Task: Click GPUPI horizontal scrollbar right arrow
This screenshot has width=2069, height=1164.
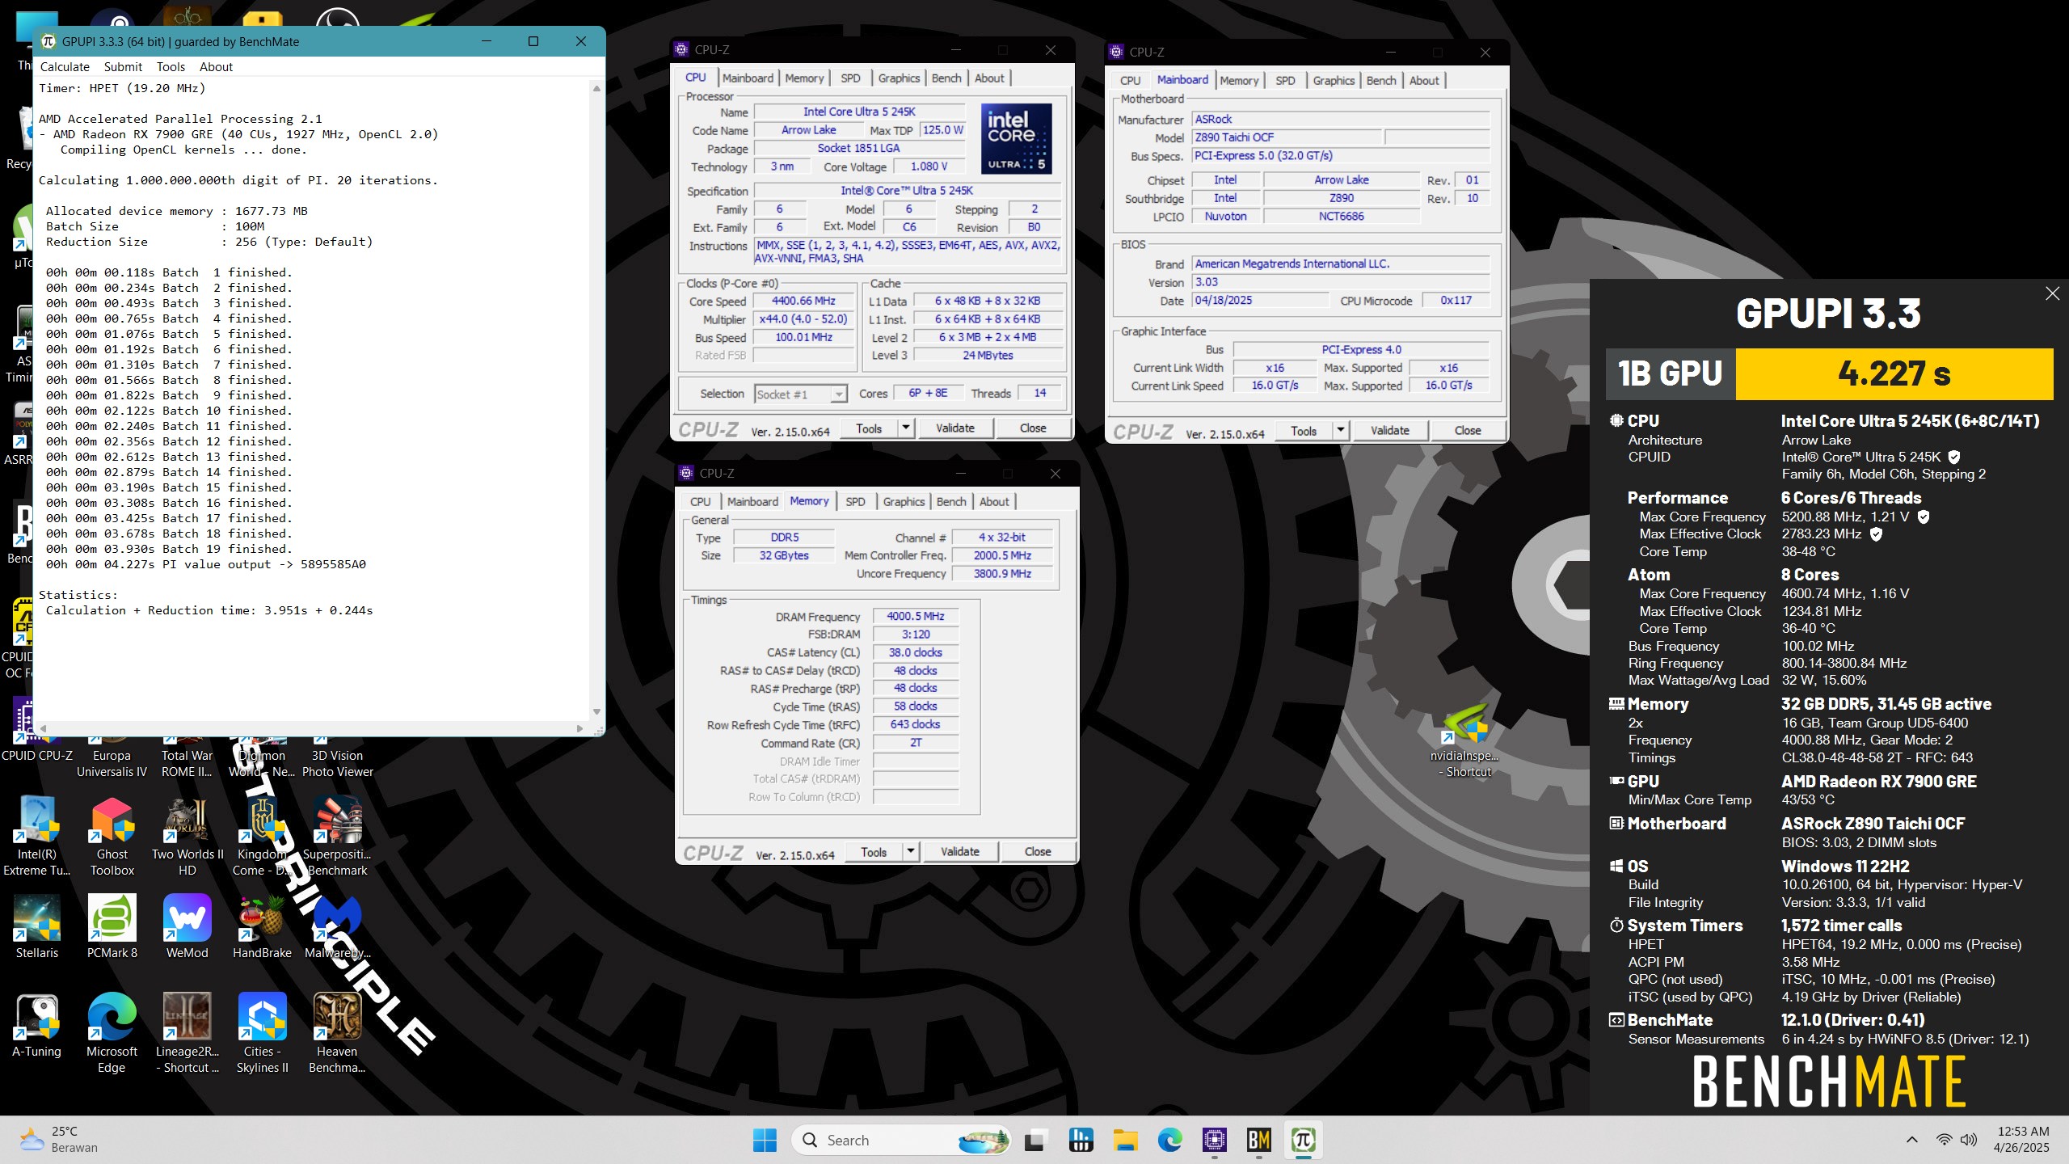Action: point(579,729)
